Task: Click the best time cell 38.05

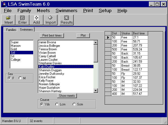Action: [x=140, y=66]
